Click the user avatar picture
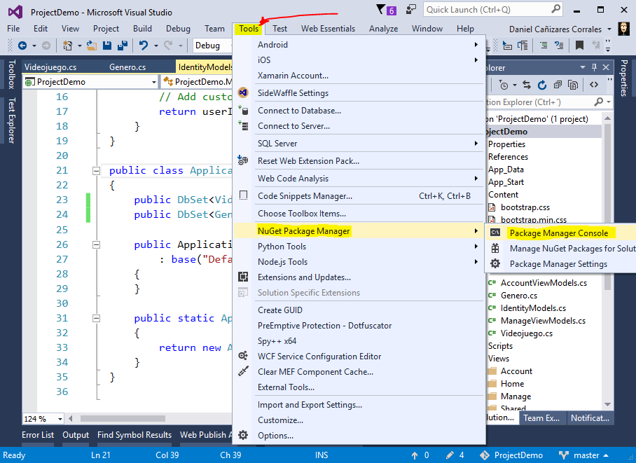 [624, 29]
